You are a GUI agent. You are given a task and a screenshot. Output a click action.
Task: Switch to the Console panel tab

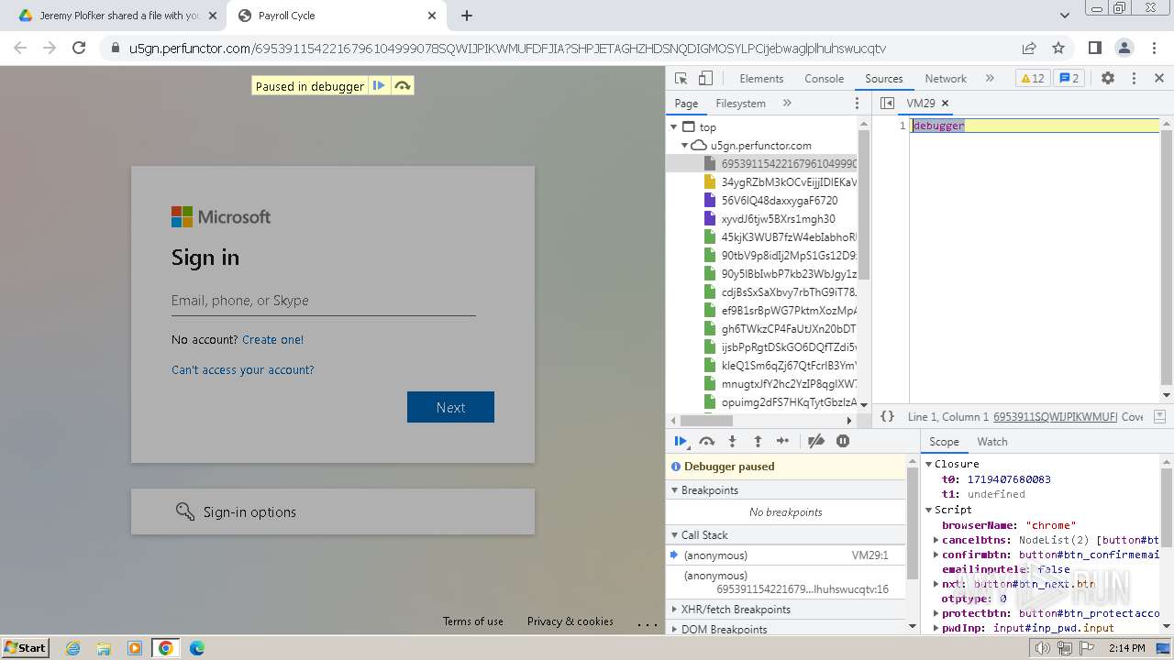coord(824,79)
